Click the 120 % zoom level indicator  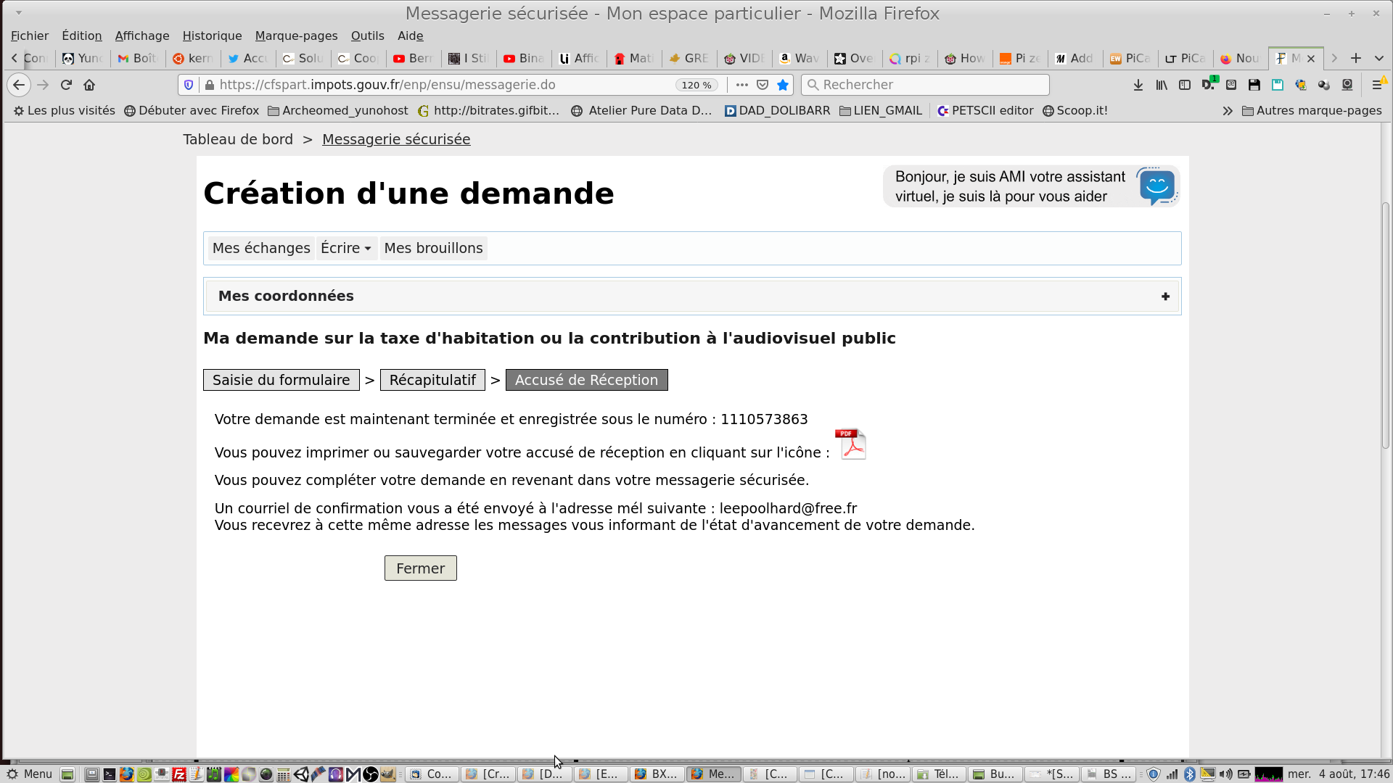[696, 85]
